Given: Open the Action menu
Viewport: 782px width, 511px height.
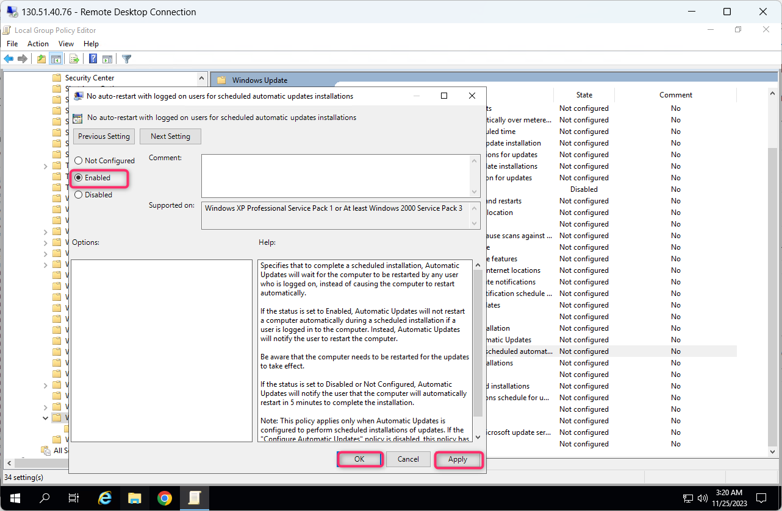Looking at the screenshot, I should 38,44.
